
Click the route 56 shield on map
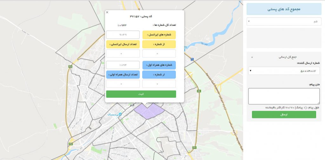tap(70, 66)
